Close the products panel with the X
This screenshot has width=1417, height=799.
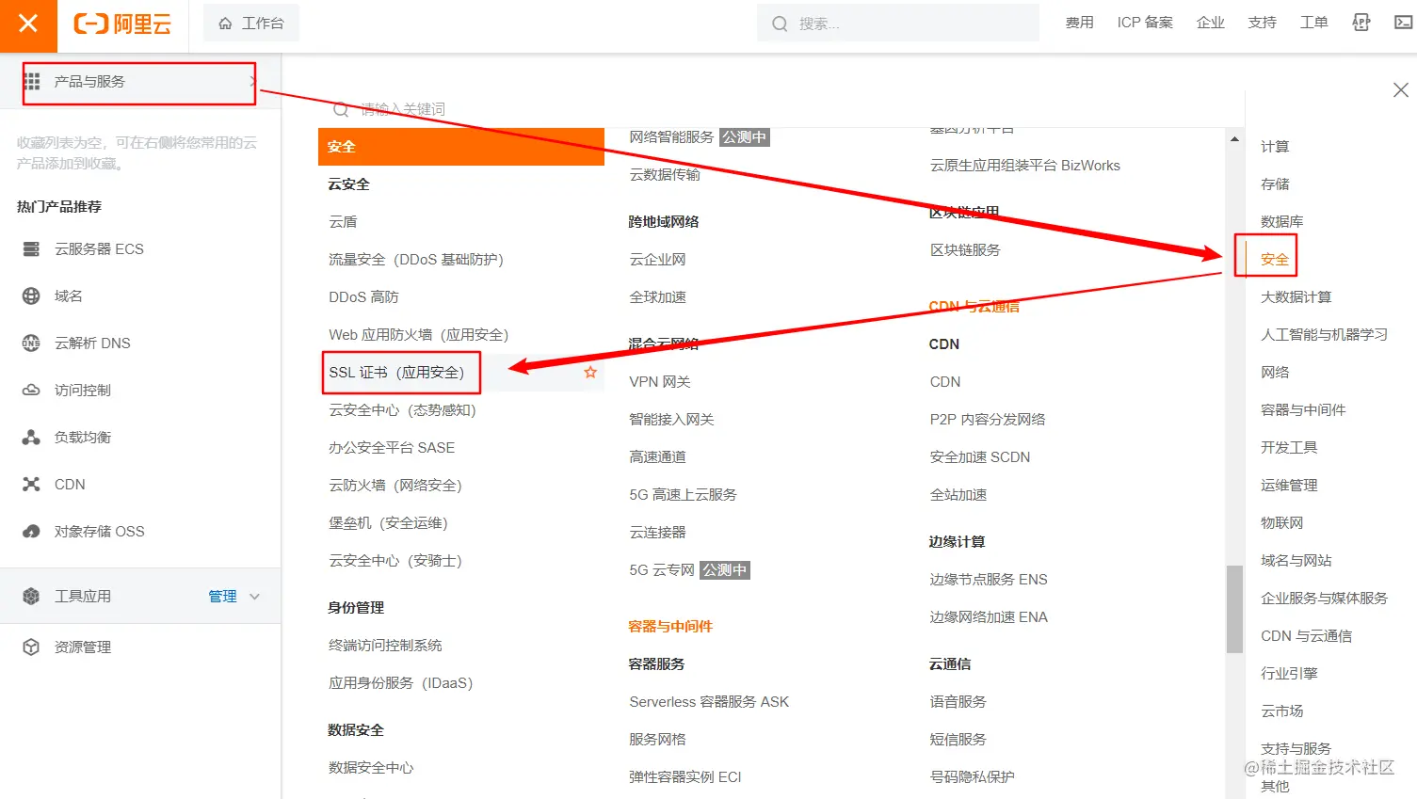[1401, 89]
